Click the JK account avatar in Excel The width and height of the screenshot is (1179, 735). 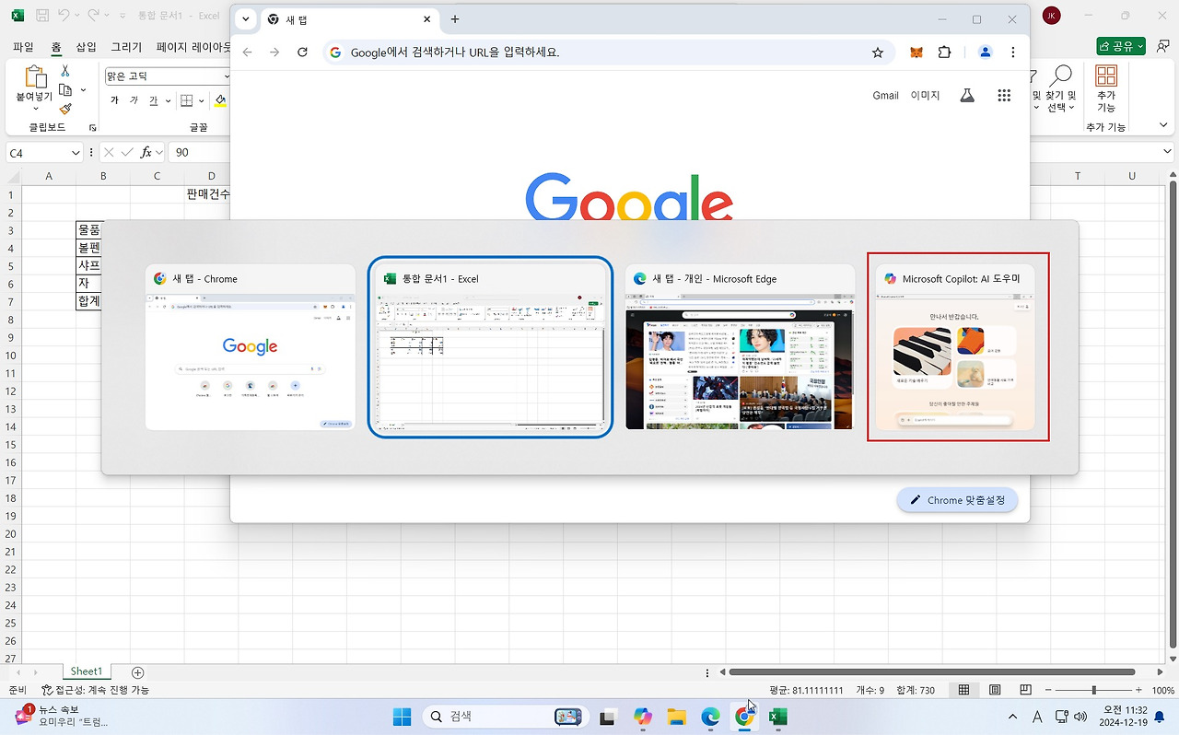click(x=1051, y=16)
